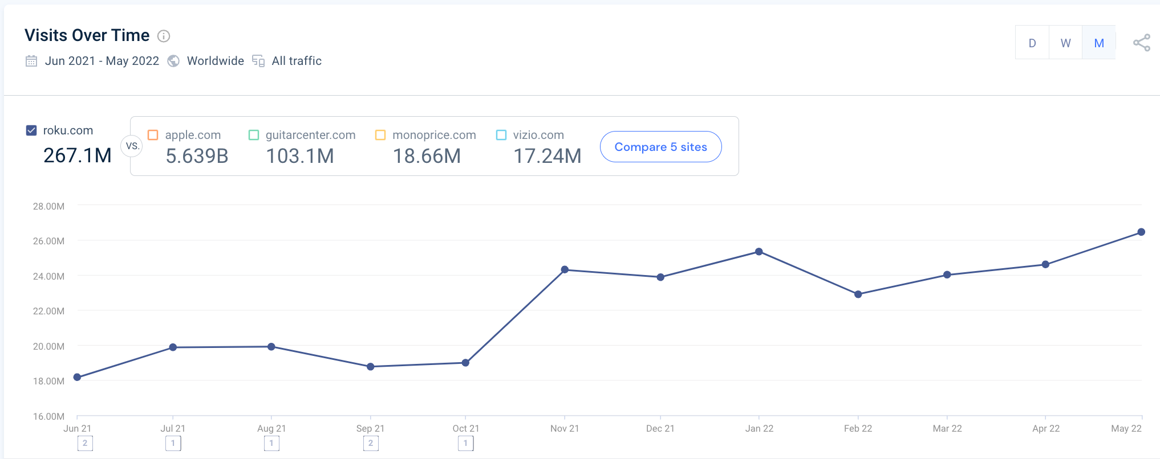Tick the vizio.com checkbox

(501, 135)
